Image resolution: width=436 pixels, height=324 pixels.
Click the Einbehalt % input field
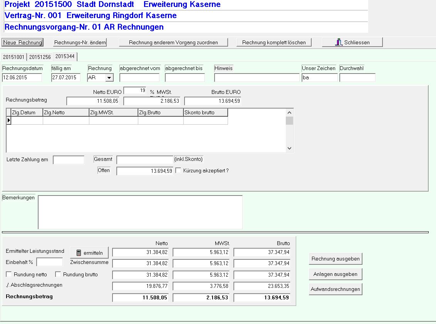(x=49, y=262)
